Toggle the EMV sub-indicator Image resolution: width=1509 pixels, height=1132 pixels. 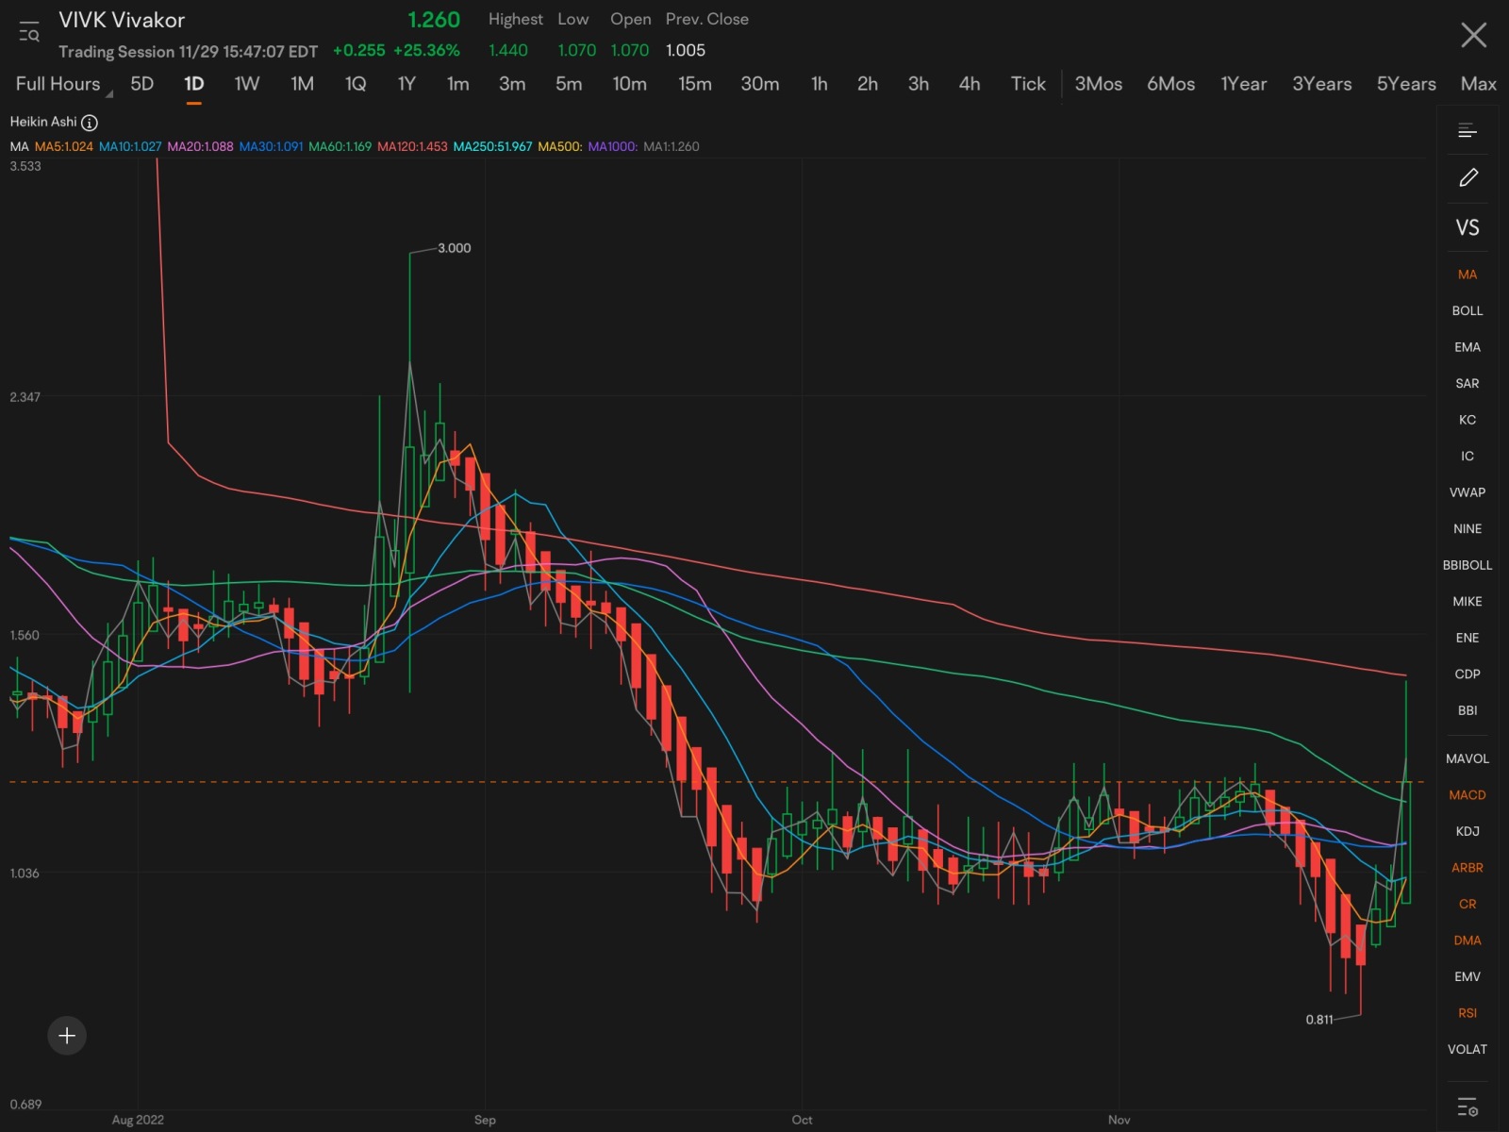[x=1467, y=976]
